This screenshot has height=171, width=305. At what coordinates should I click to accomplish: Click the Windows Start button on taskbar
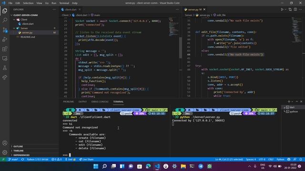pos(96,166)
